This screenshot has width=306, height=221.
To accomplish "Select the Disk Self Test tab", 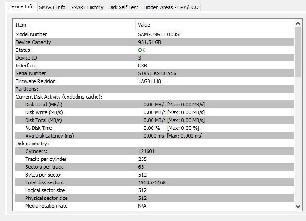I will pos(123,7).
